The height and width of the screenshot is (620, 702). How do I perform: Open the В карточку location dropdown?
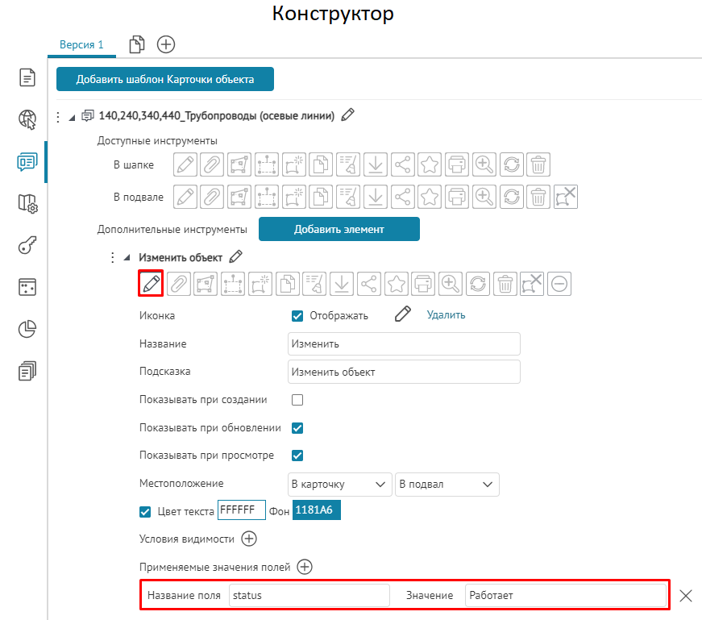339,484
